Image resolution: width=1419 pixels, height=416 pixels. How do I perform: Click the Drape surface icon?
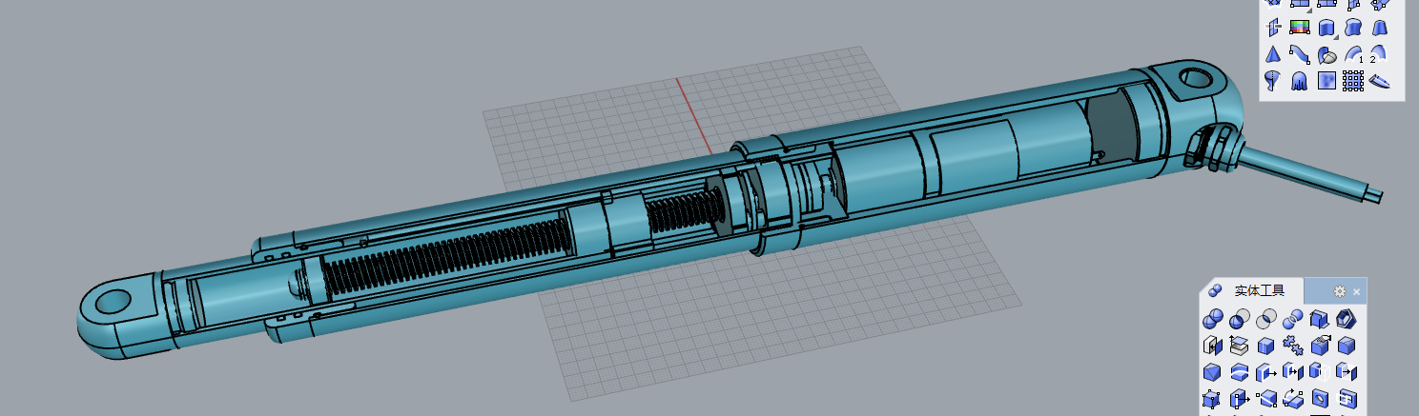(1299, 81)
